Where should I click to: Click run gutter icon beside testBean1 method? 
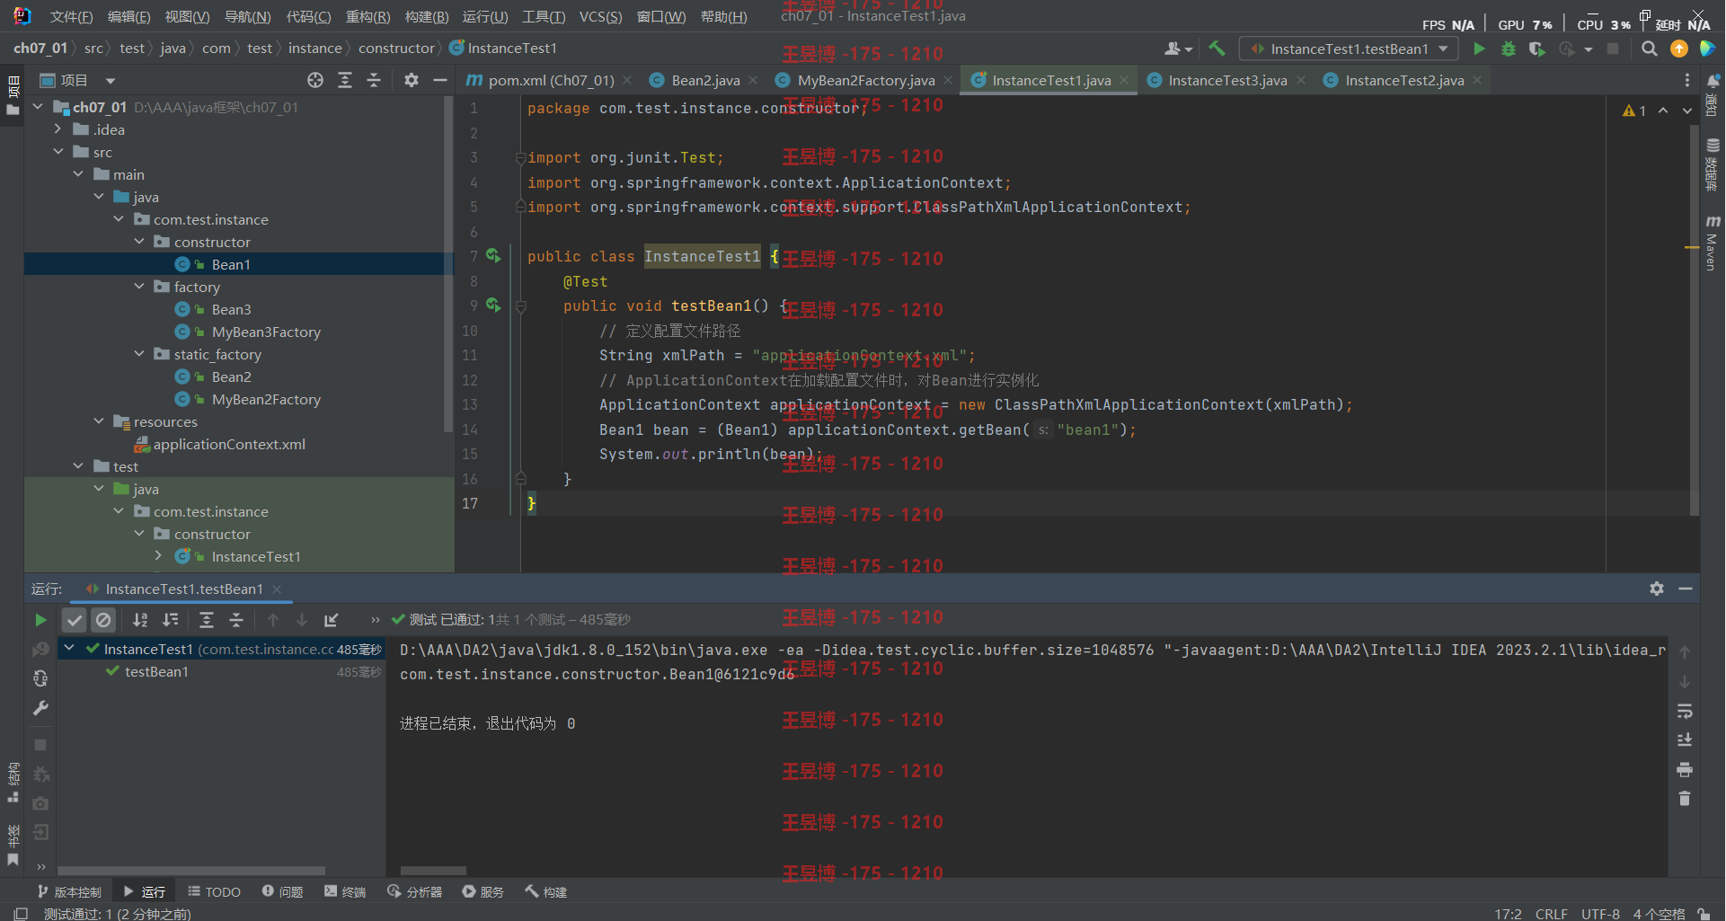(493, 306)
